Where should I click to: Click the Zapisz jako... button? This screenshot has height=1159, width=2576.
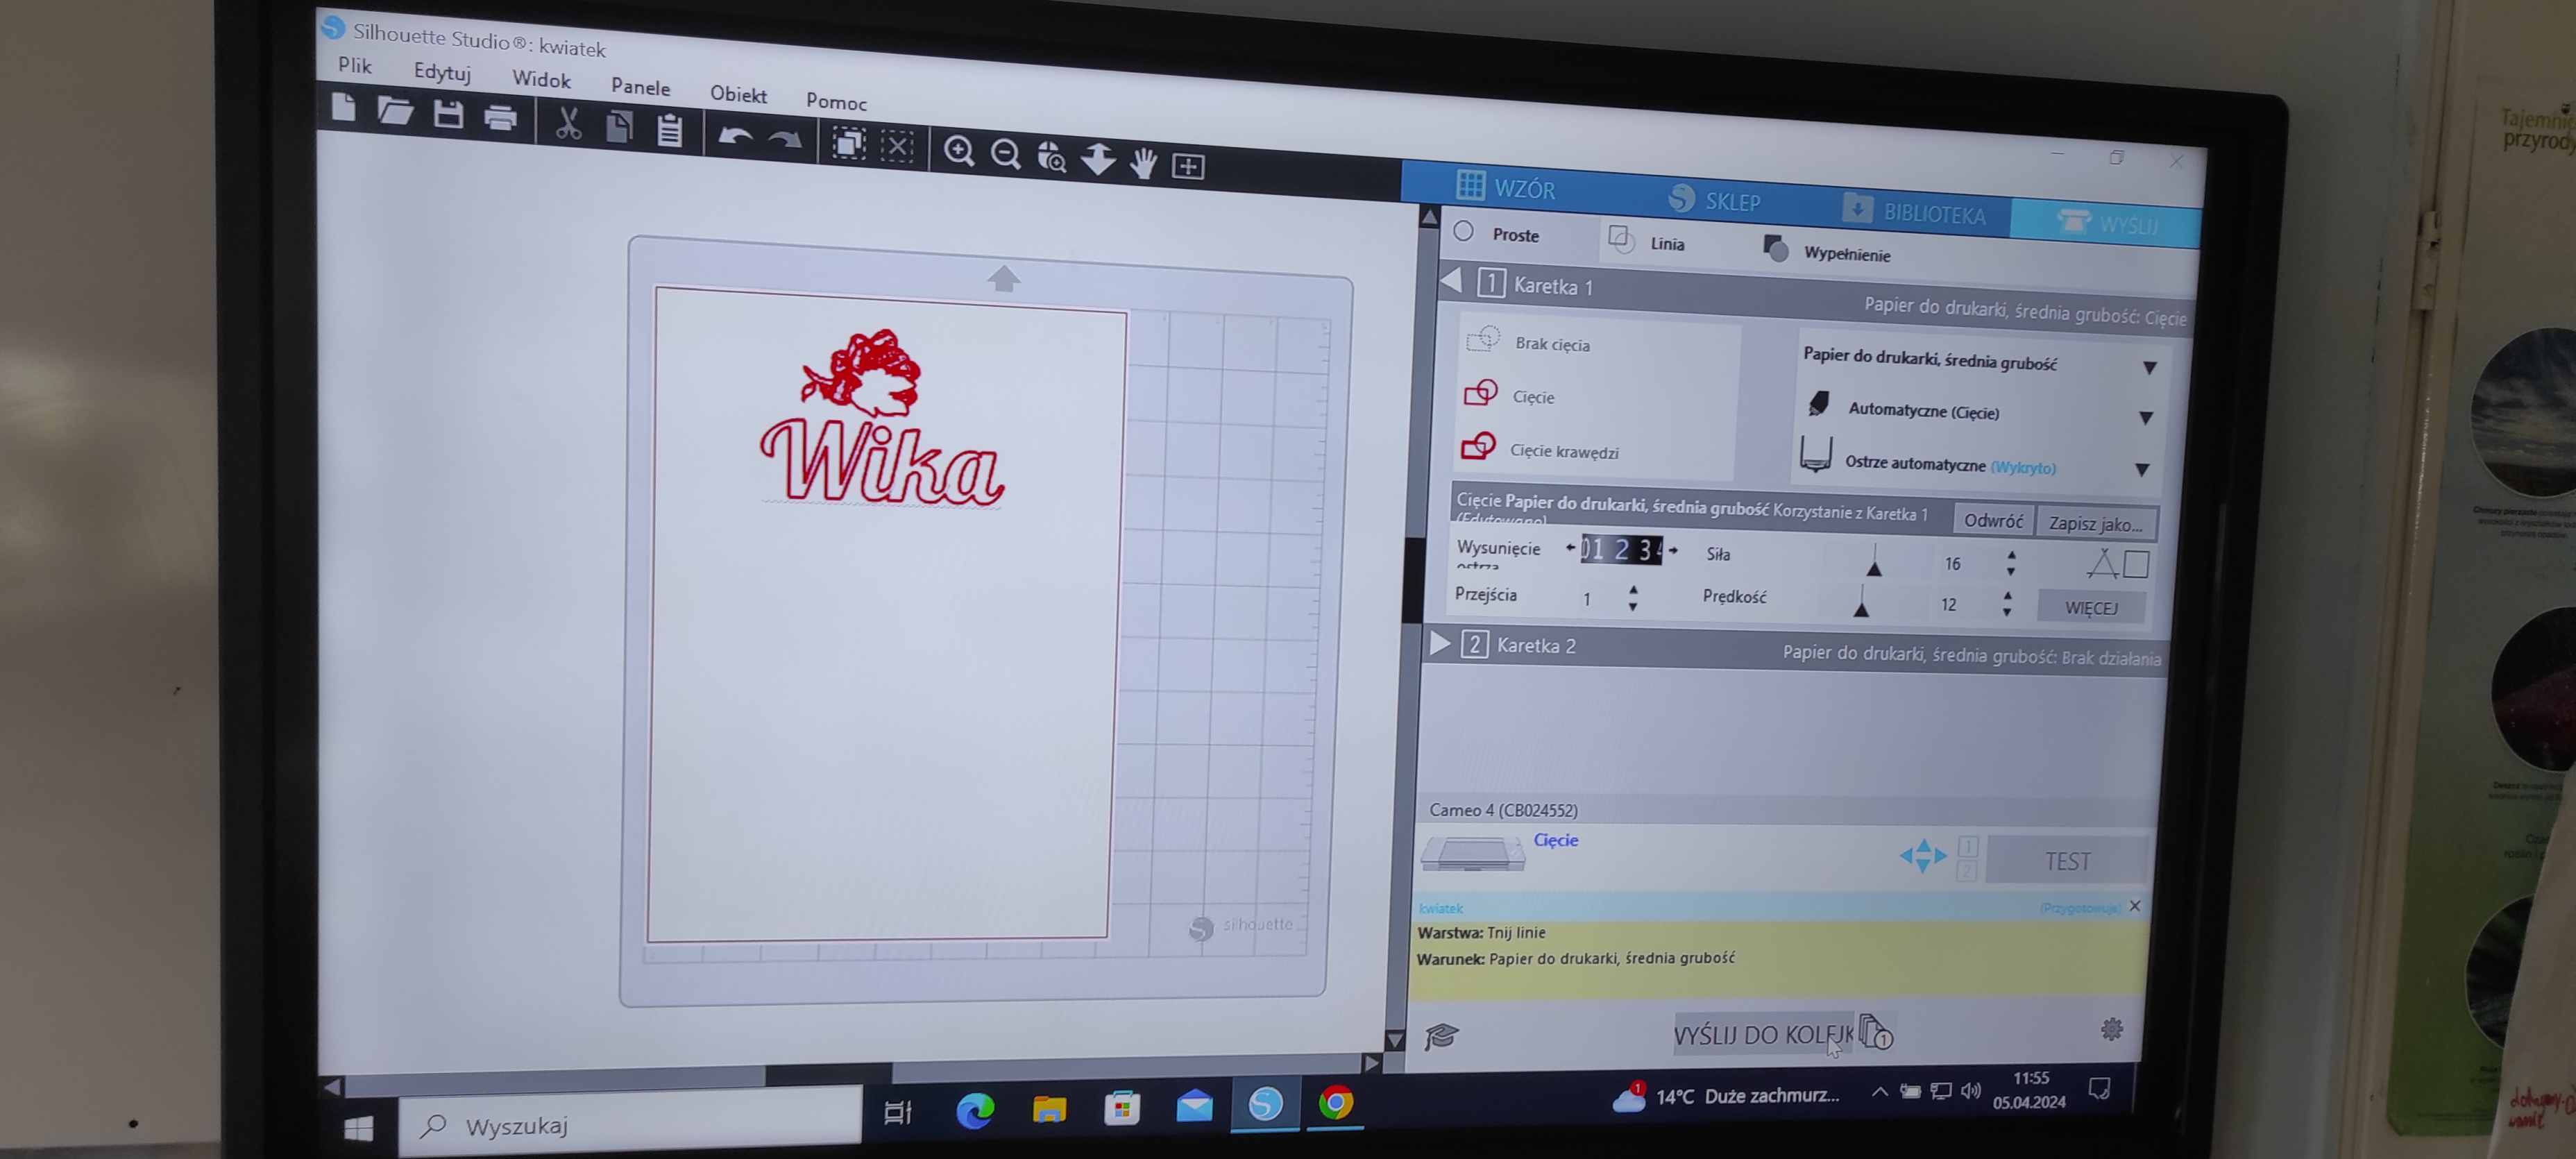(2095, 524)
